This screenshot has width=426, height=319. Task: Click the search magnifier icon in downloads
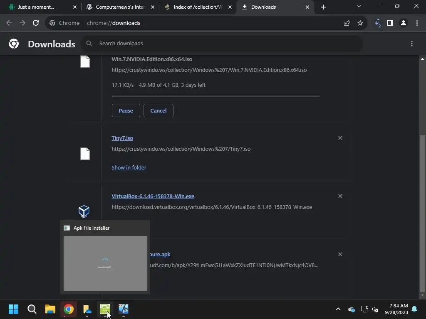click(89, 43)
